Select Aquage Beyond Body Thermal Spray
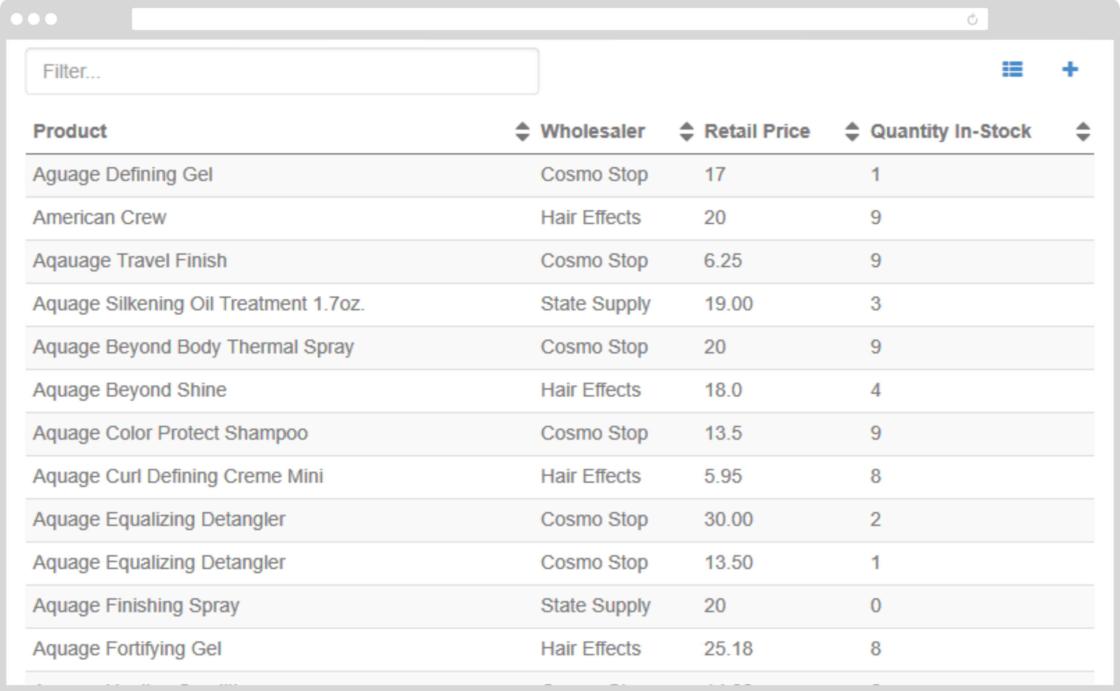The height and width of the screenshot is (691, 1120). click(x=193, y=347)
